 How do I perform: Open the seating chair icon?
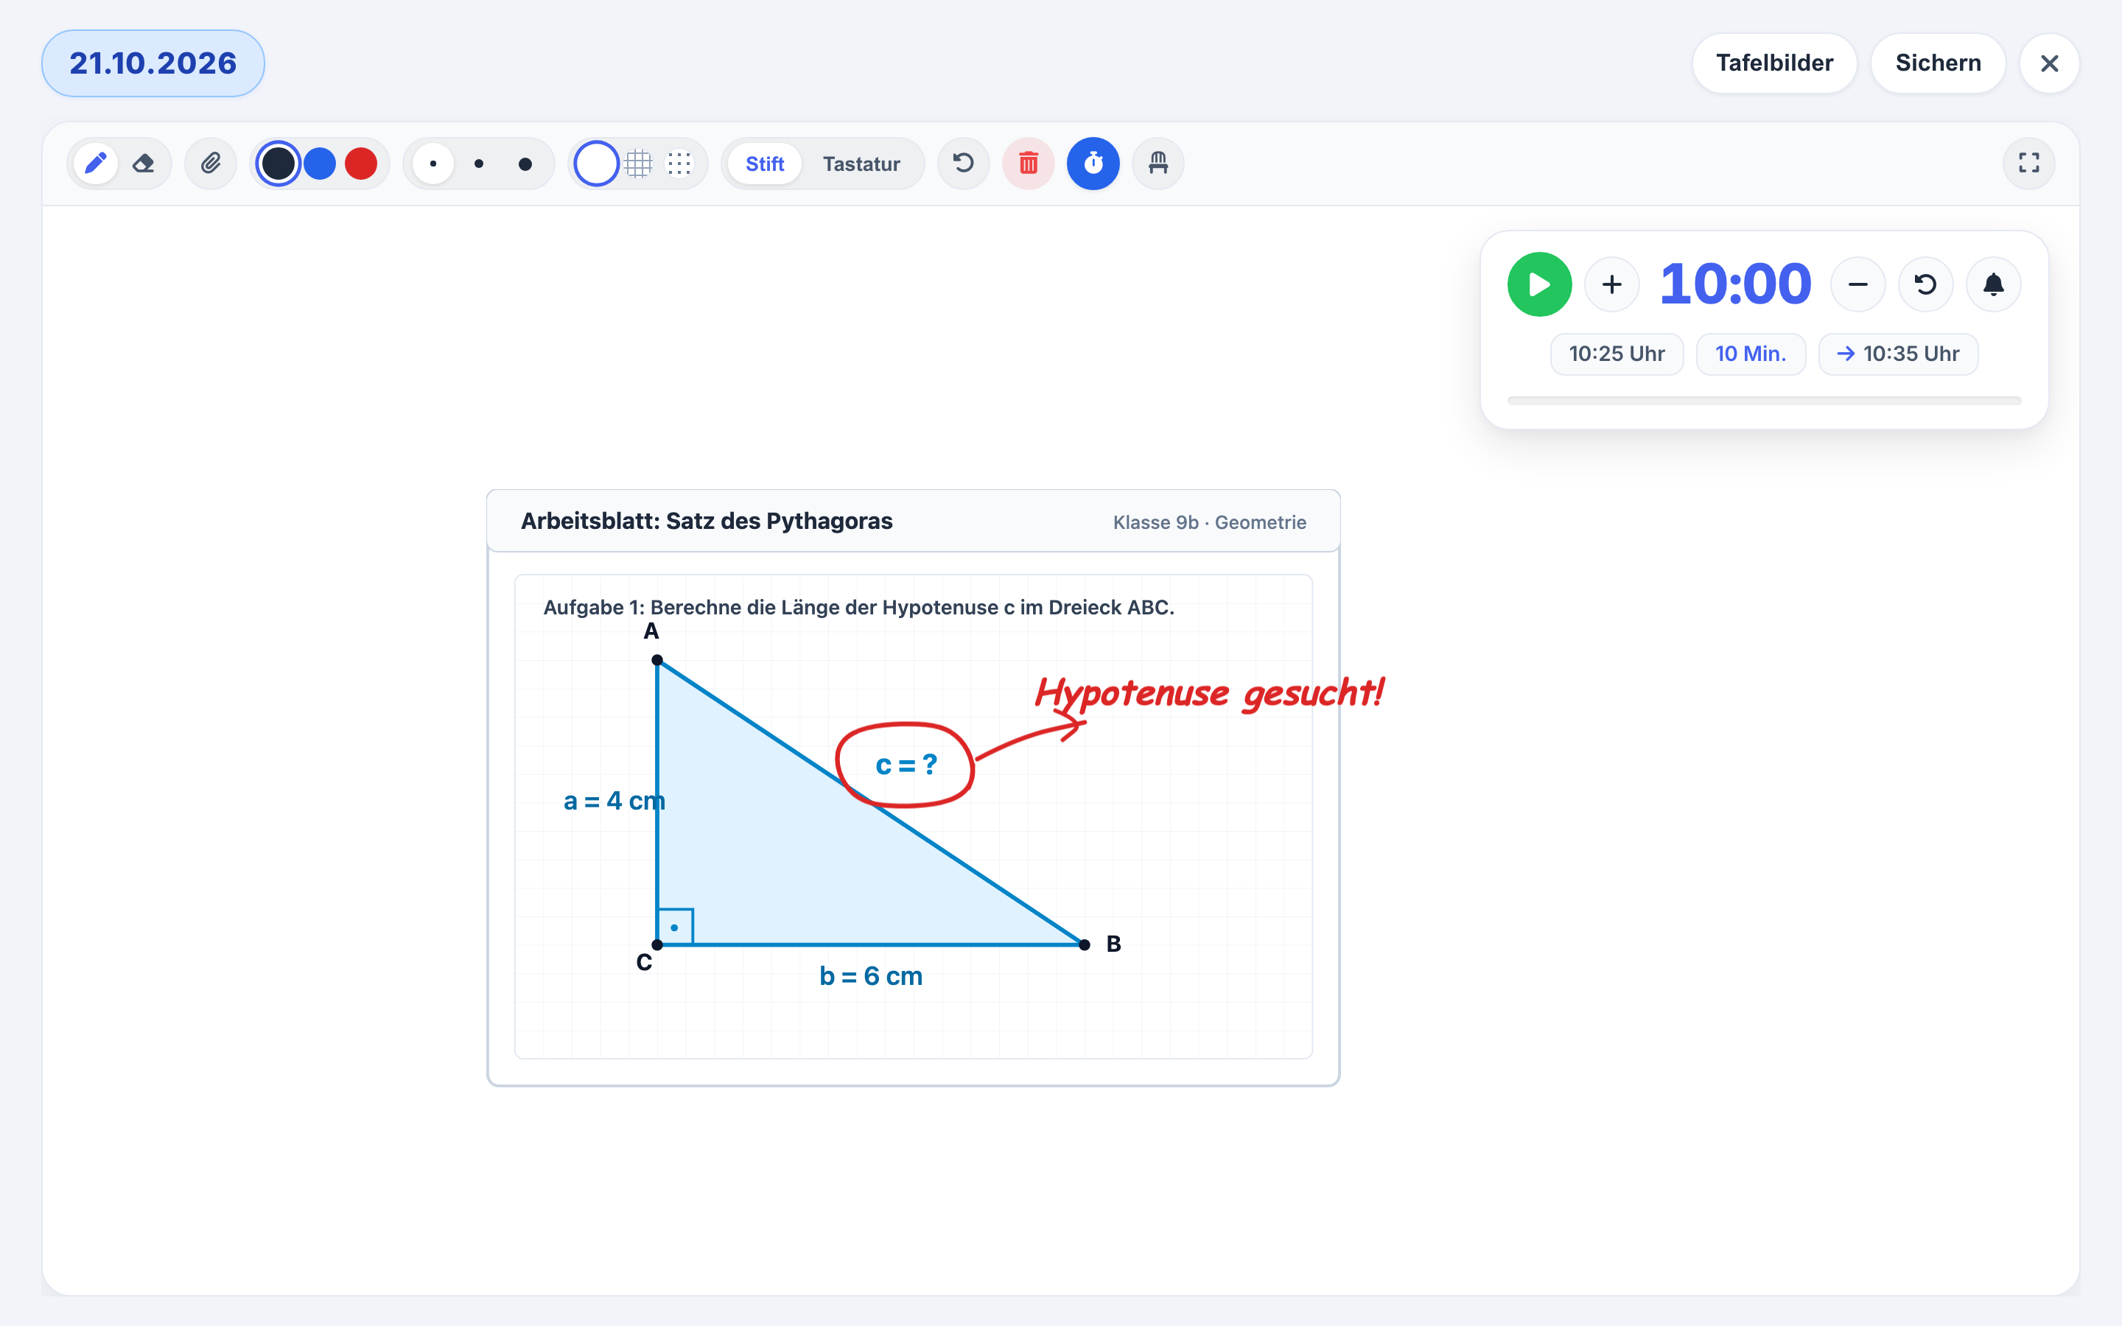click(x=1158, y=163)
